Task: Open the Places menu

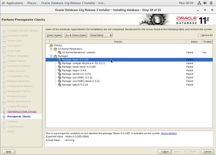Action: (32, 3)
